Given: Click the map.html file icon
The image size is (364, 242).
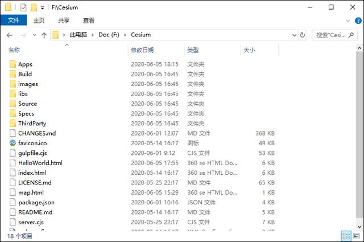Looking at the screenshot, I should coord(13,192).
